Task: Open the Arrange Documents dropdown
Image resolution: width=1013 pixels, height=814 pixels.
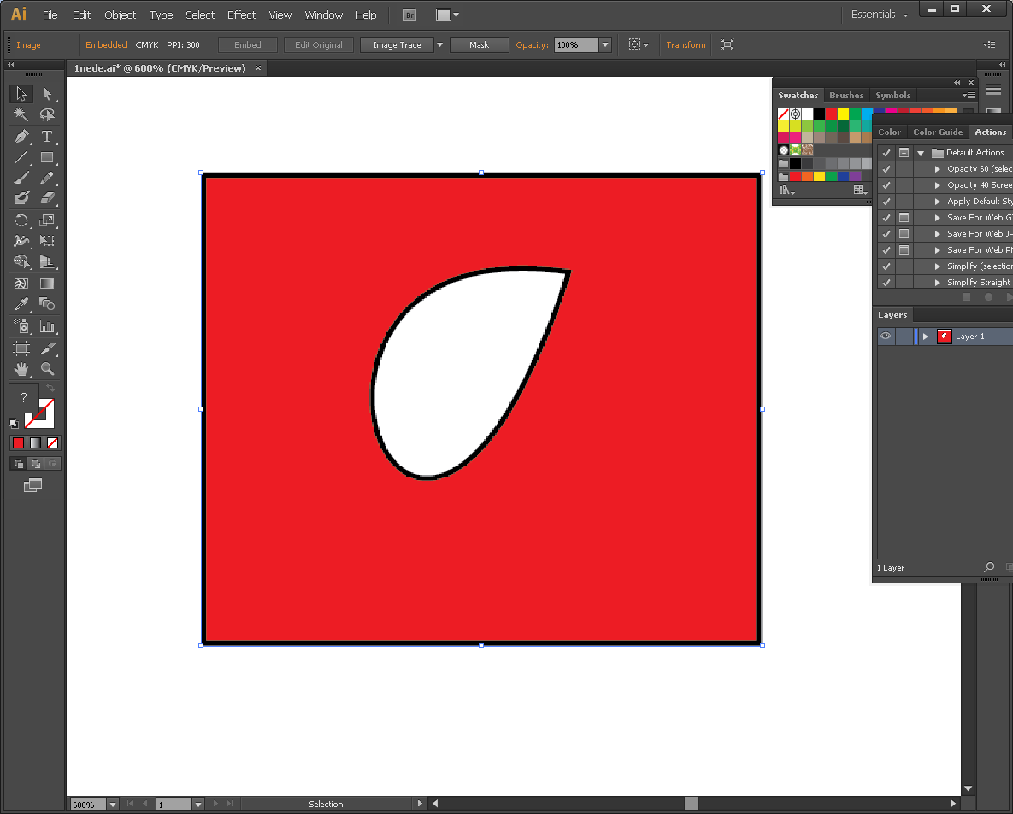Action: tap(447, 15)
